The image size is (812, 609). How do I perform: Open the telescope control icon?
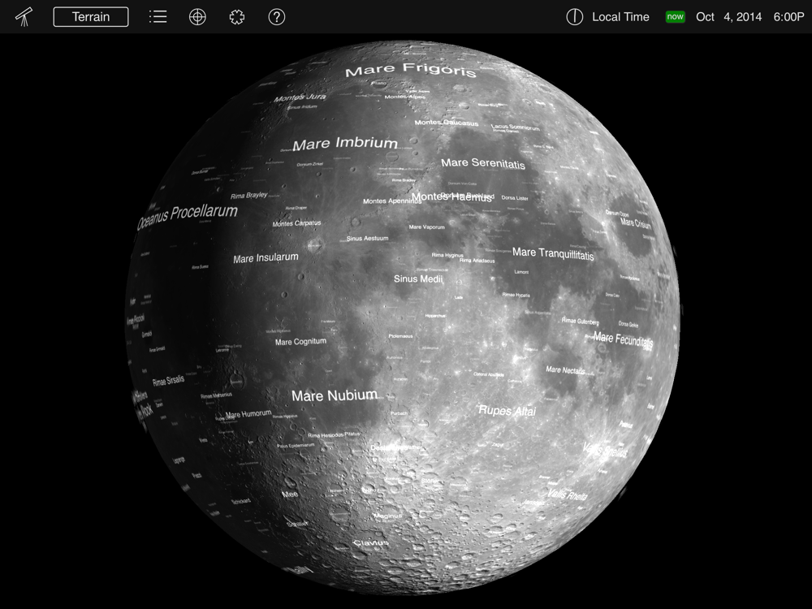click(24, 16)
